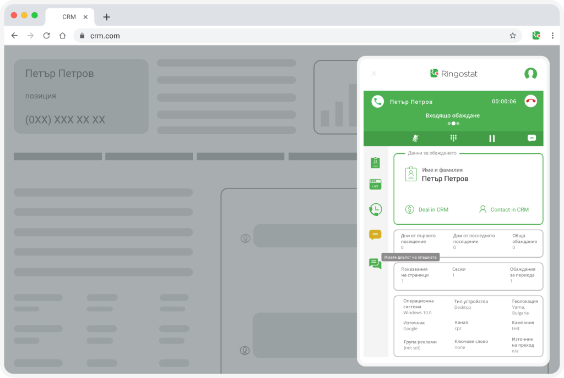Open the call comment chat icon
The image size is (564, 378).
pos(532,138)
